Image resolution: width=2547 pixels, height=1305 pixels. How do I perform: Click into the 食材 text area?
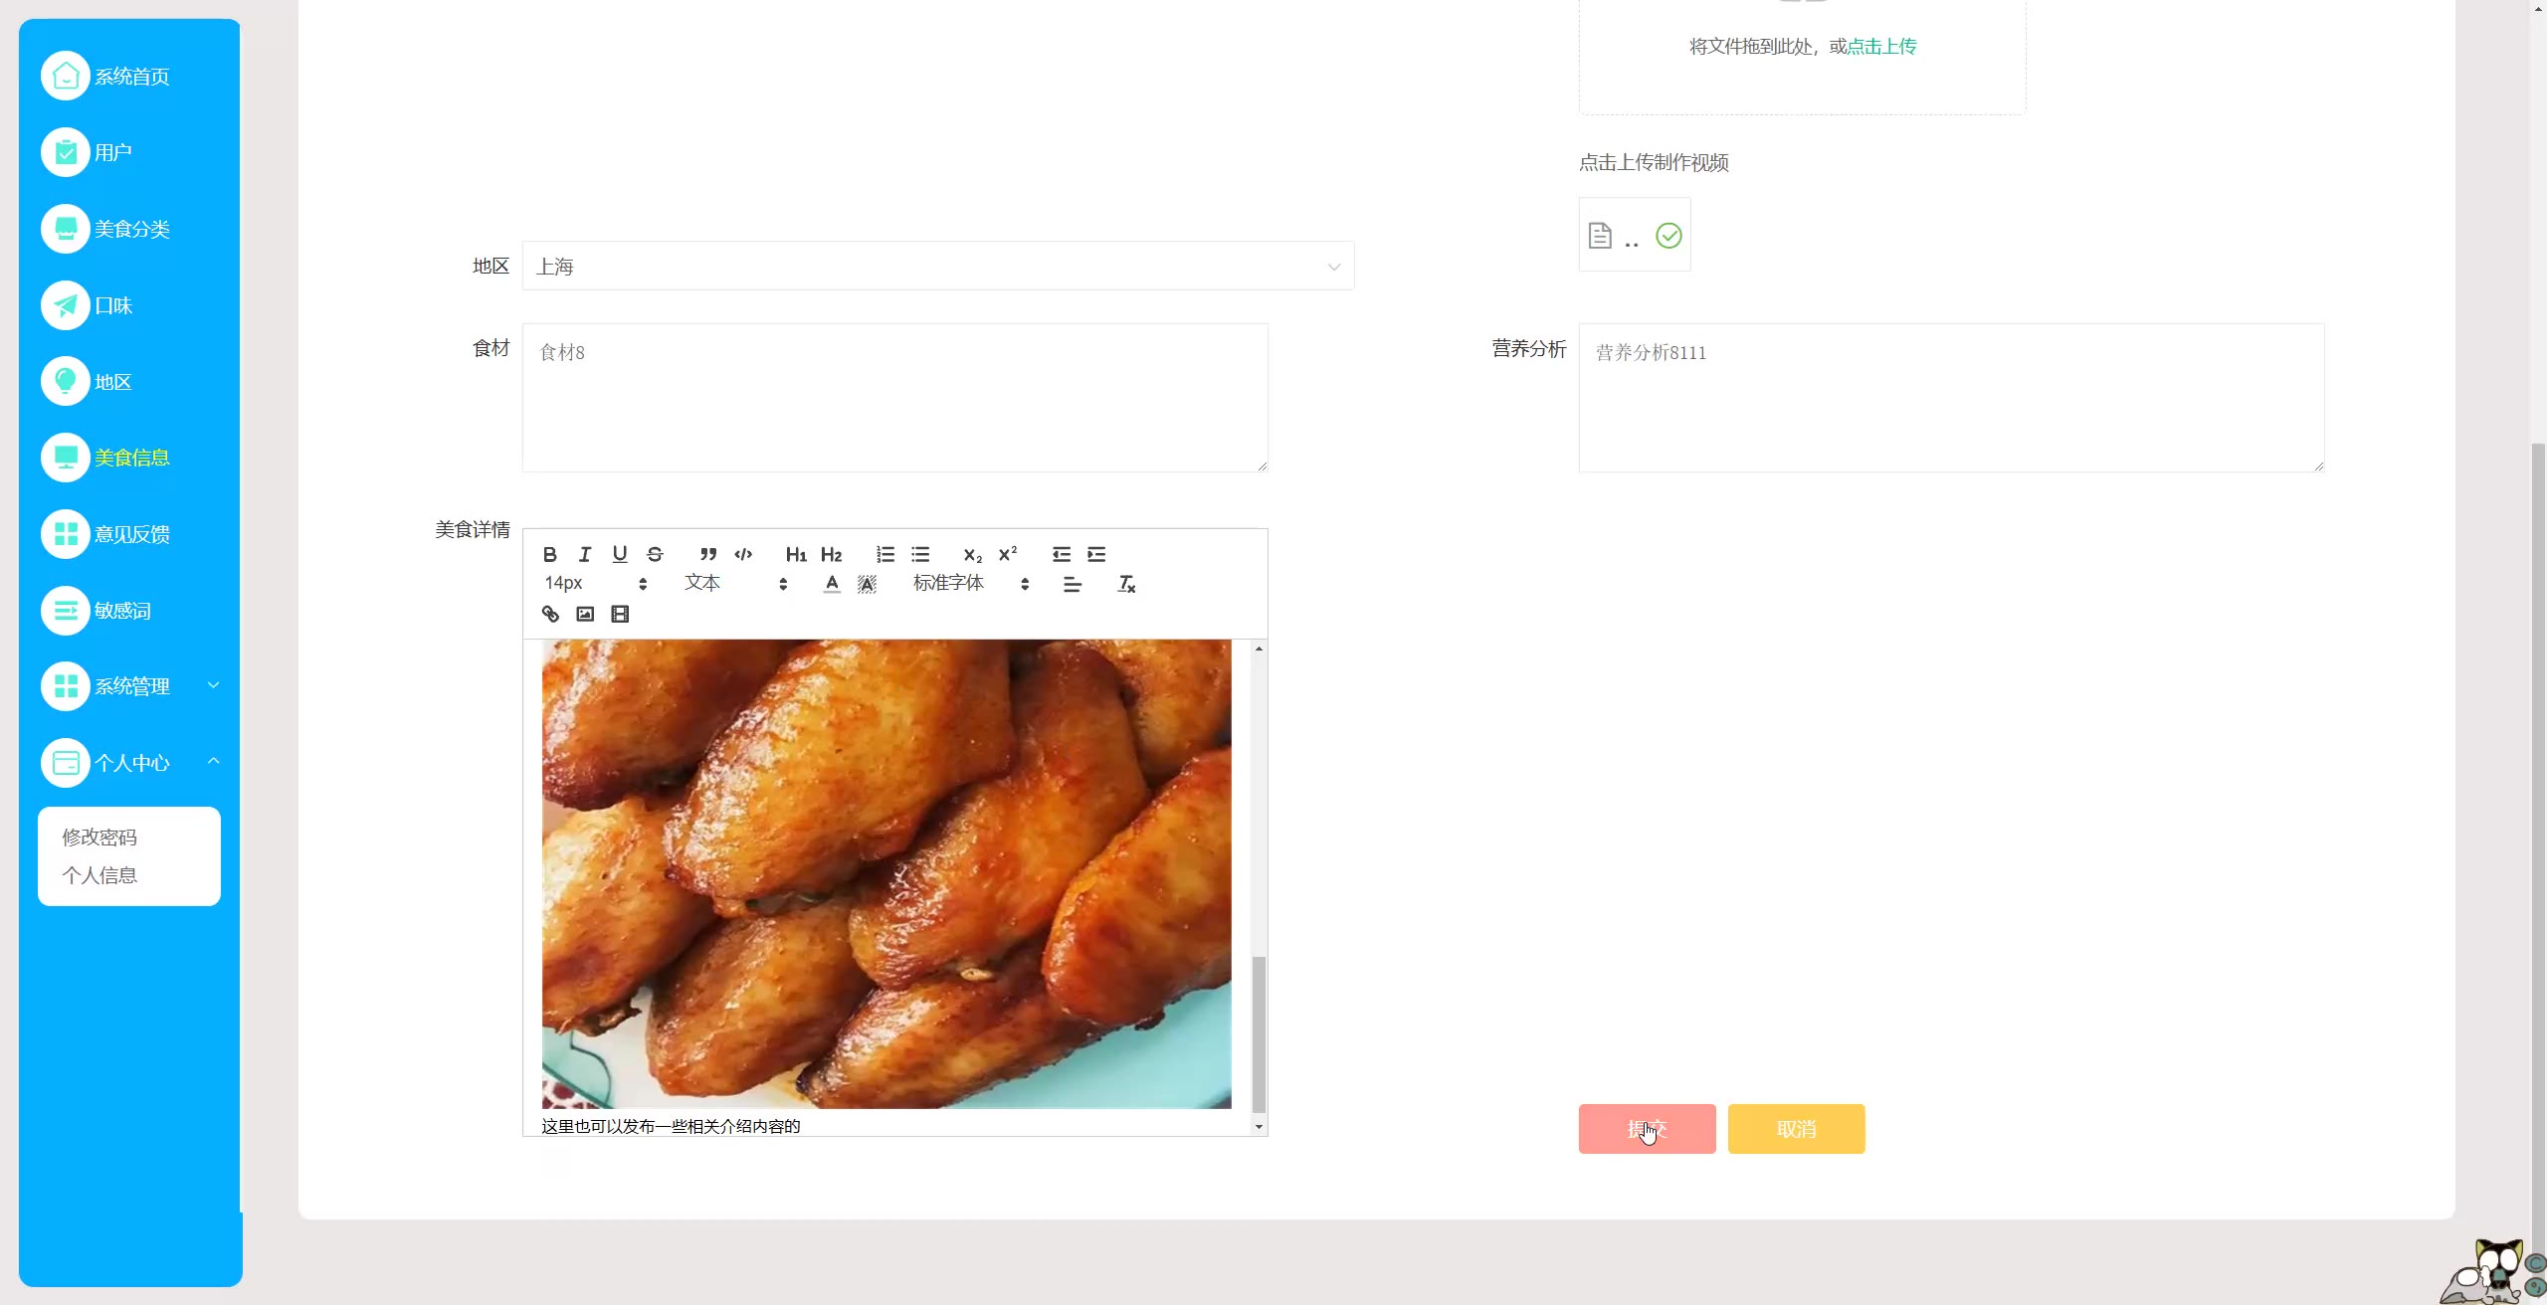[894, 398]
